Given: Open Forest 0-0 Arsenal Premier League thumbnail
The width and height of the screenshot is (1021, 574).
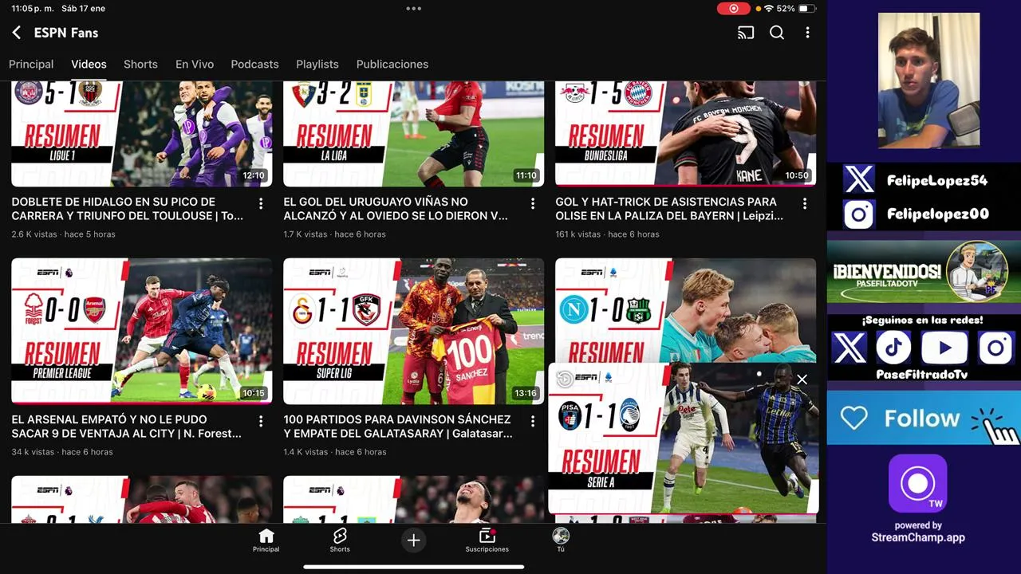Looking at the screenshot, I should tap(141, 331).
